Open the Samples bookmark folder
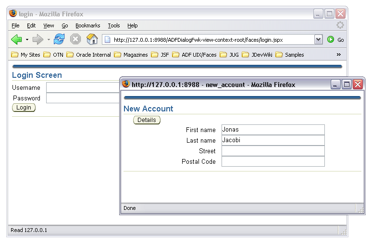The image size is (371, 244). pos(290,55)
